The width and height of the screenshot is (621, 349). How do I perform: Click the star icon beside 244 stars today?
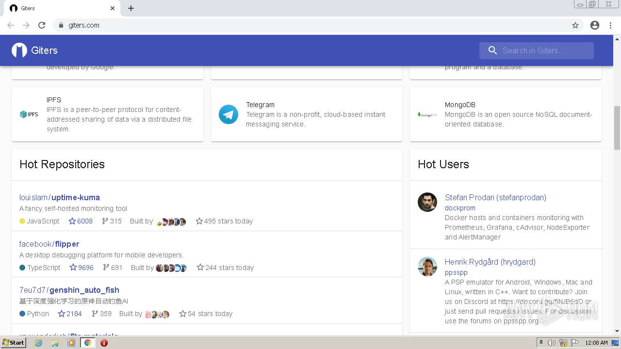(200, 268)
